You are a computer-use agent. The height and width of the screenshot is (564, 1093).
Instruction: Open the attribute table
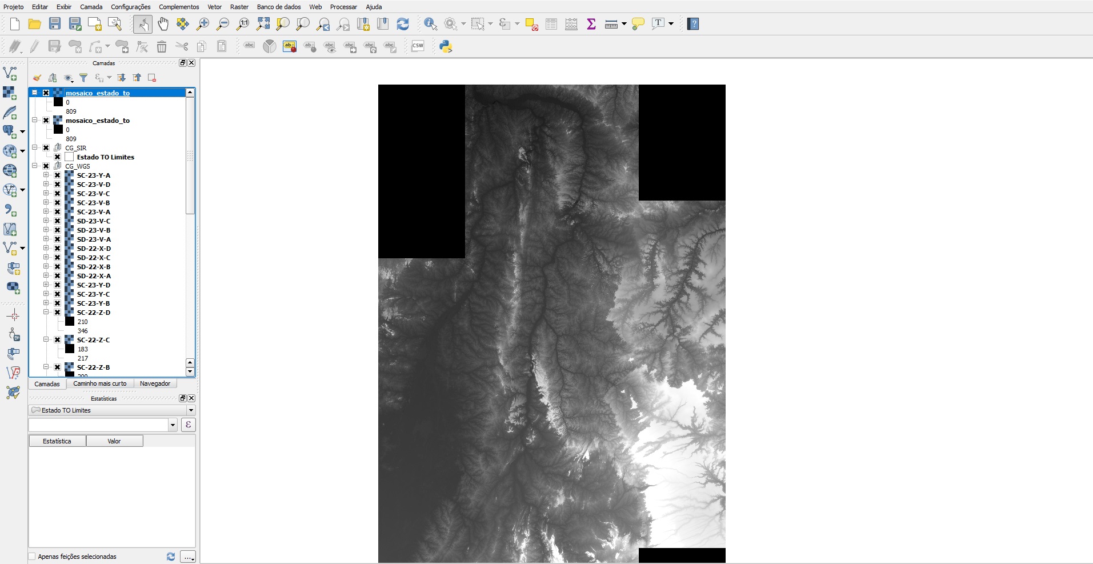click(x=551, y=24)
